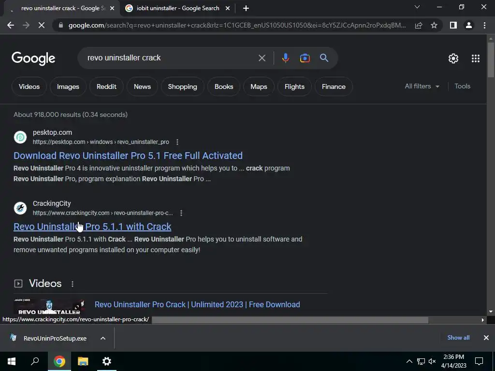Click the network tray icon

(421, 361)
